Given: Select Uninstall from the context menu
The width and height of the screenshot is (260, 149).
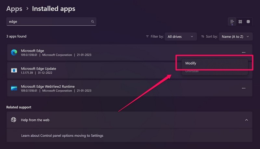Looking at the screenshot, I should pos(192,71).
